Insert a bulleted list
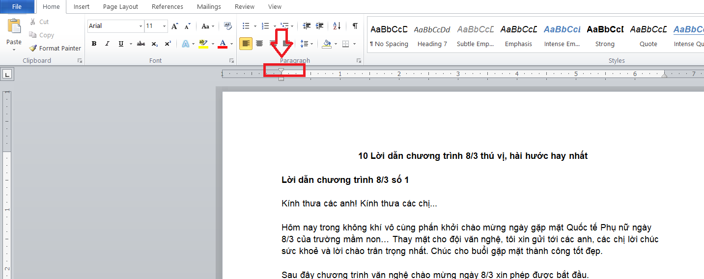The height and width of the screenshot is (279, 704). (x=246, y=26)
